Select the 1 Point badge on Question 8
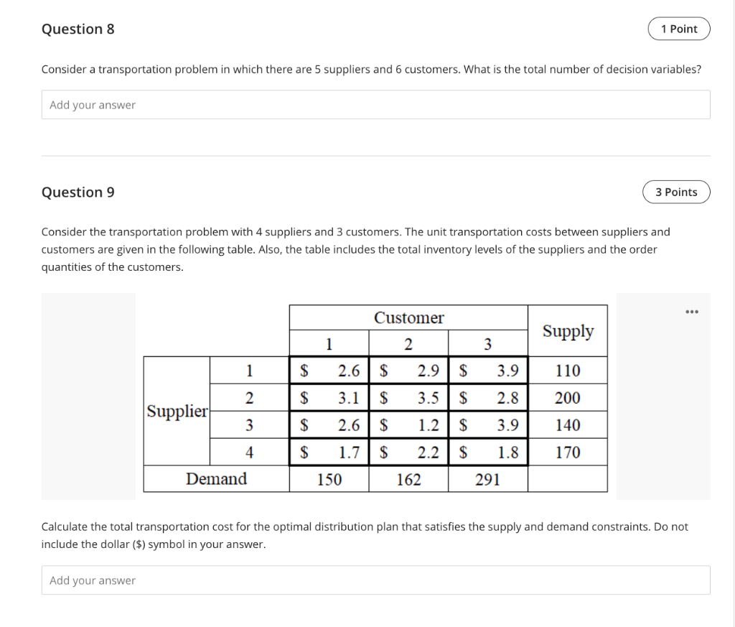Viewport: 735px width, 627px height. (678, 29)
